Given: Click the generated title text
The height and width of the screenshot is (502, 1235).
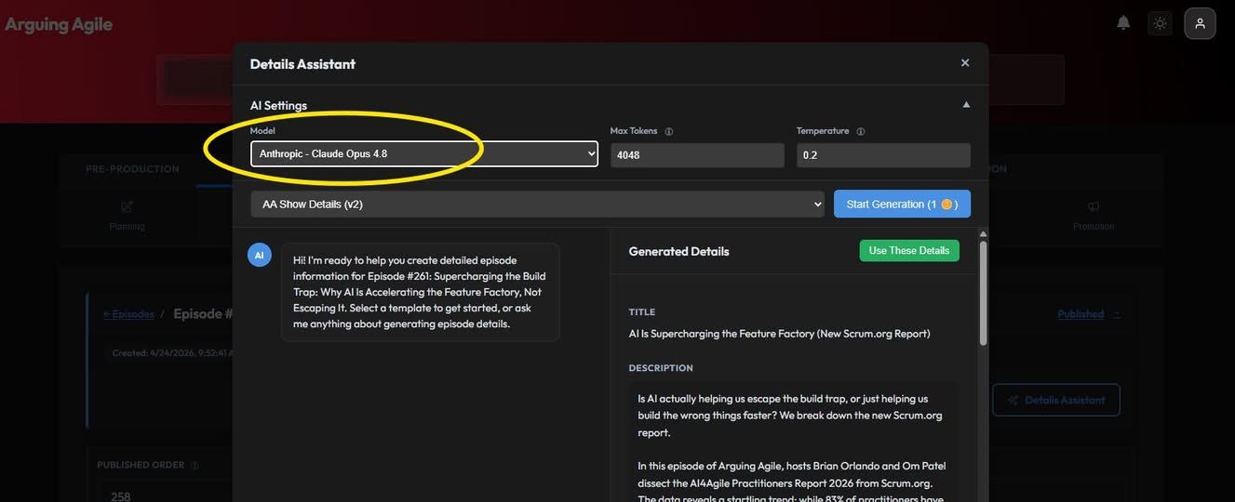Looking at the screenshot, I should click(x=780, y=334).
